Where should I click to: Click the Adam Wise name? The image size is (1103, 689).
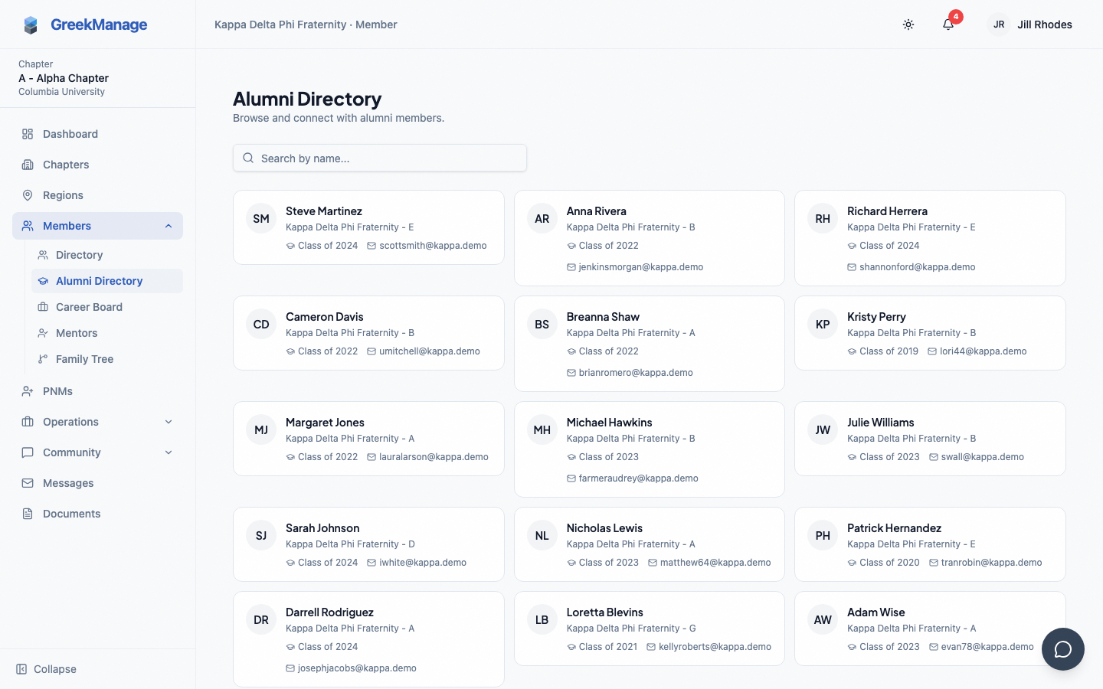(x=876, y=612)
